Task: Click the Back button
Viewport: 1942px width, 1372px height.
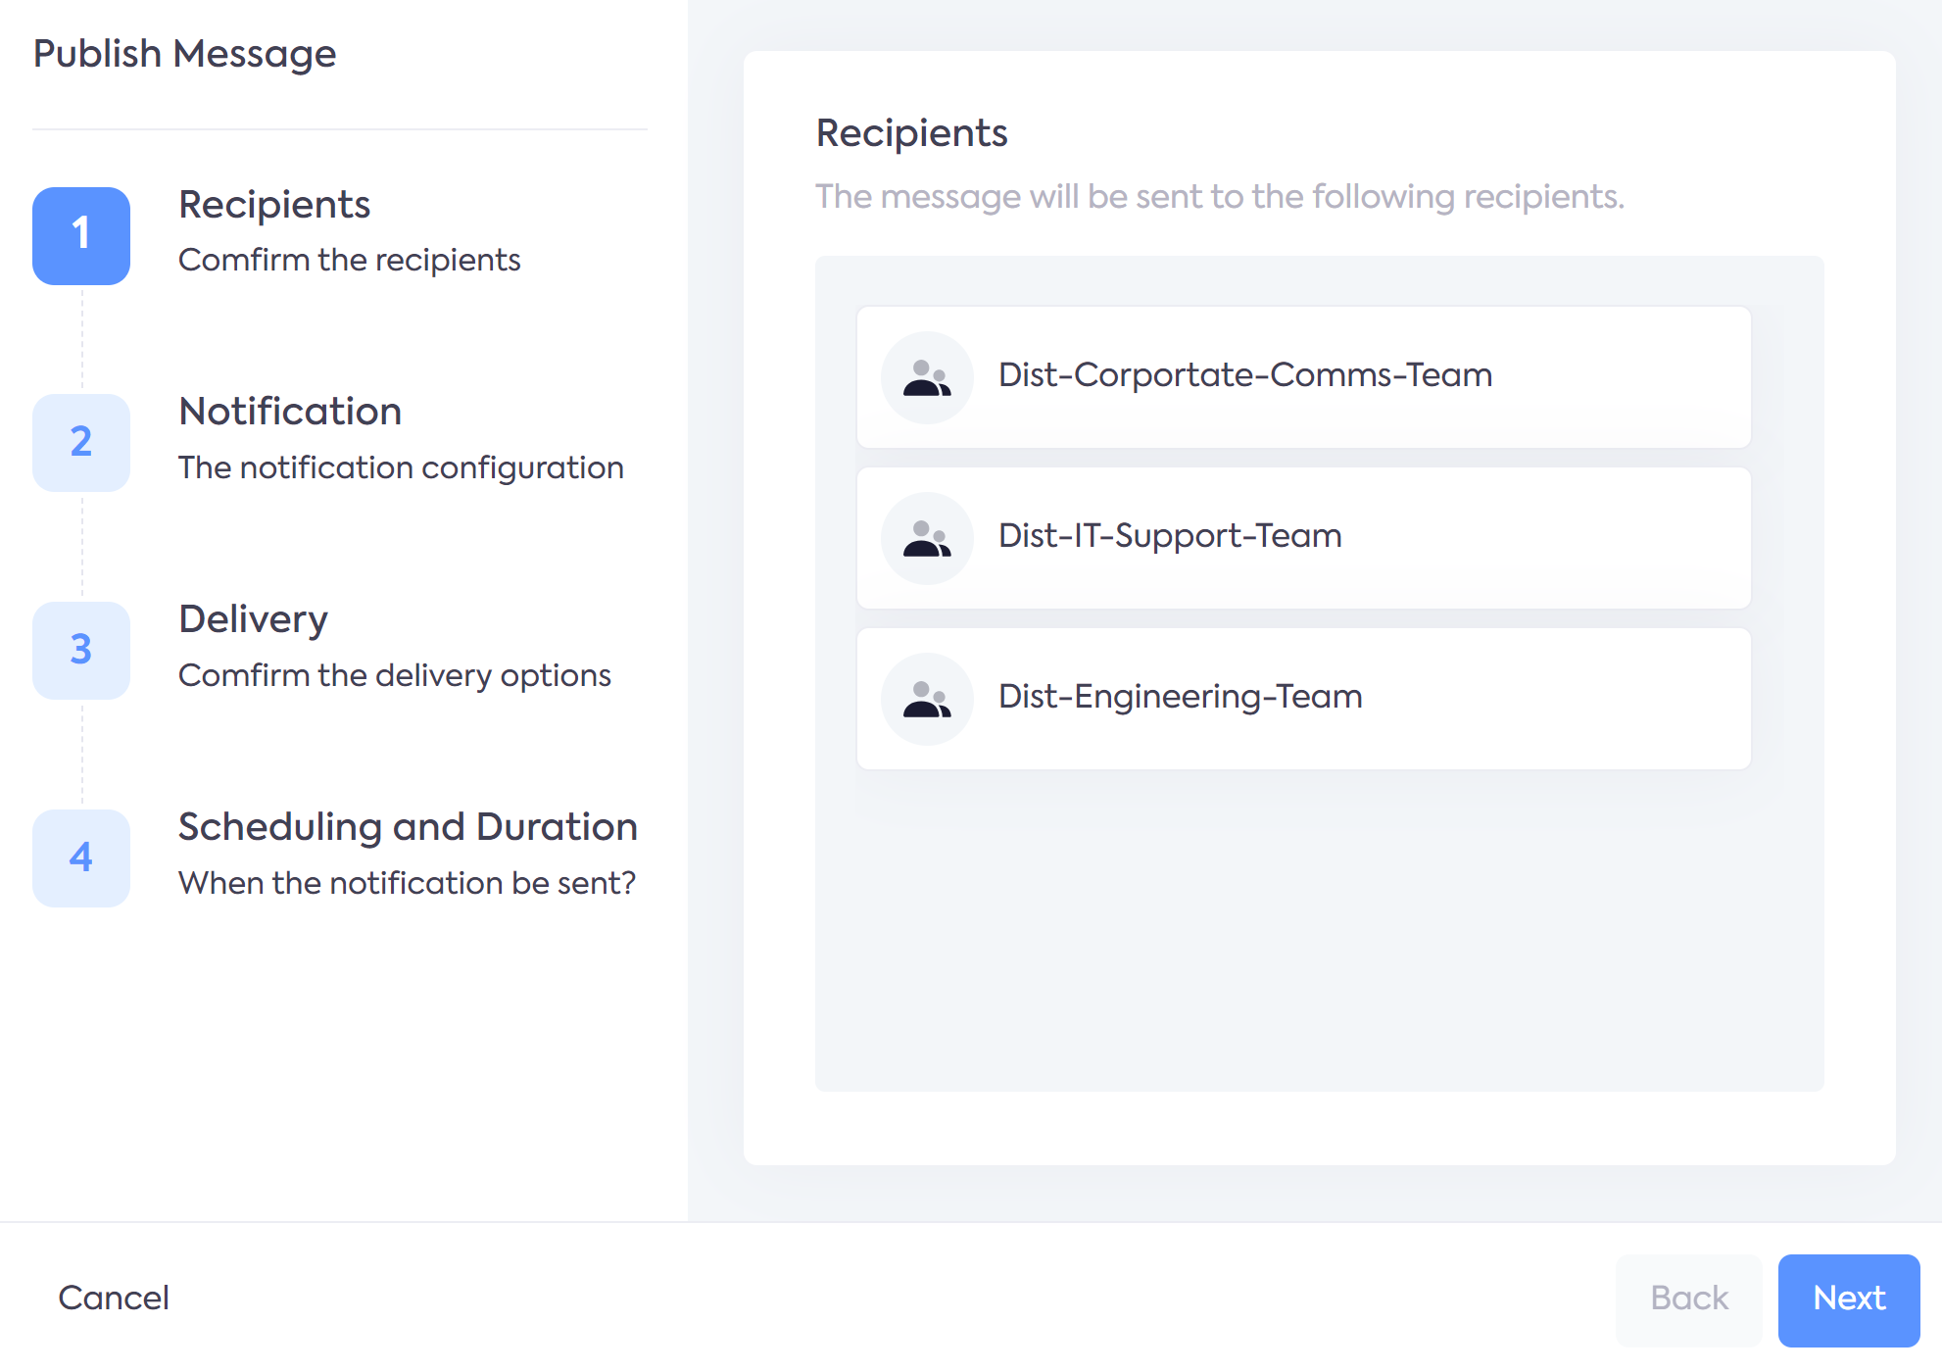Action: pos(1688,1298)
